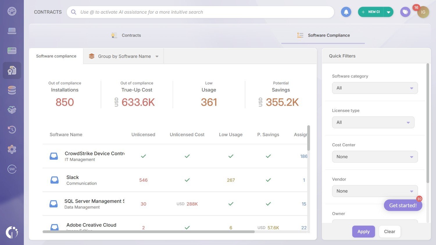Open the tags panel in the top bar
Screen dimensions: 436x245
405,12
